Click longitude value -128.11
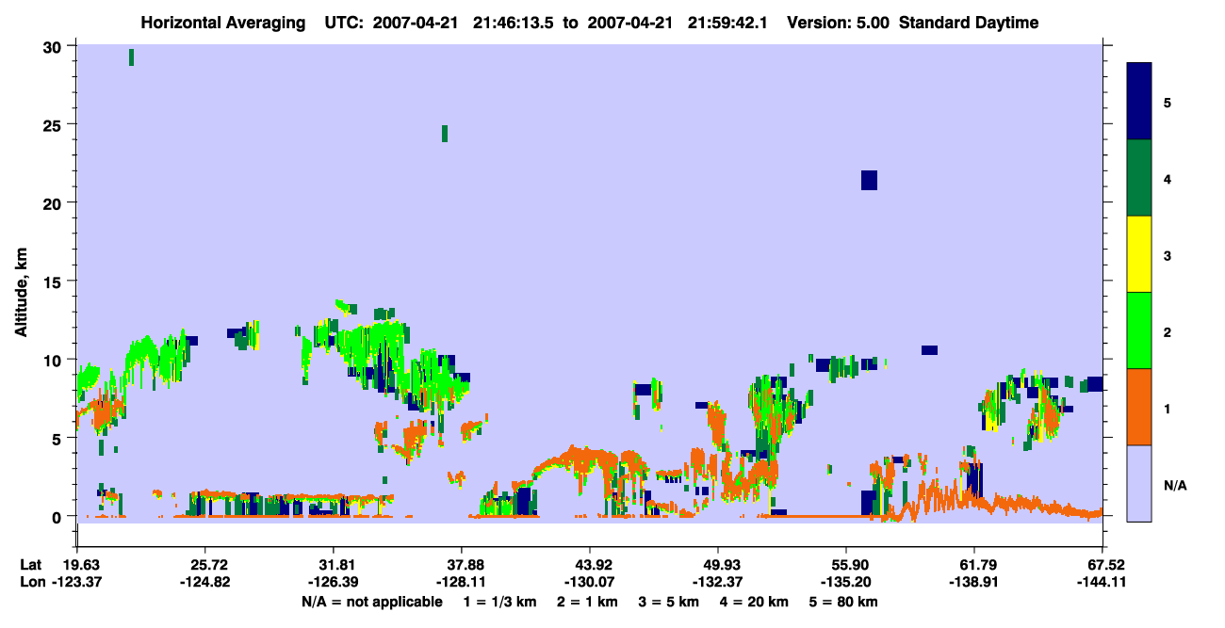The image size is (1225, 628). pyautogui.click(x=462, y=582)
